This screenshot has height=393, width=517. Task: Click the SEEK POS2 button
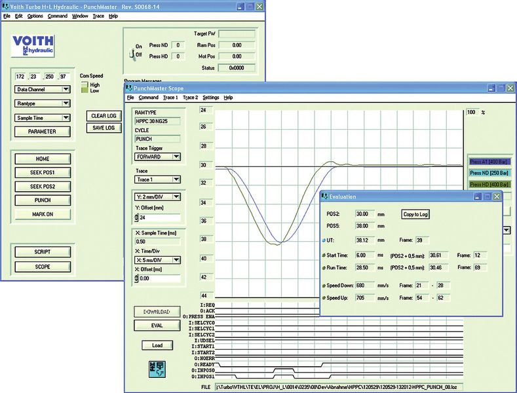(43, 186)
